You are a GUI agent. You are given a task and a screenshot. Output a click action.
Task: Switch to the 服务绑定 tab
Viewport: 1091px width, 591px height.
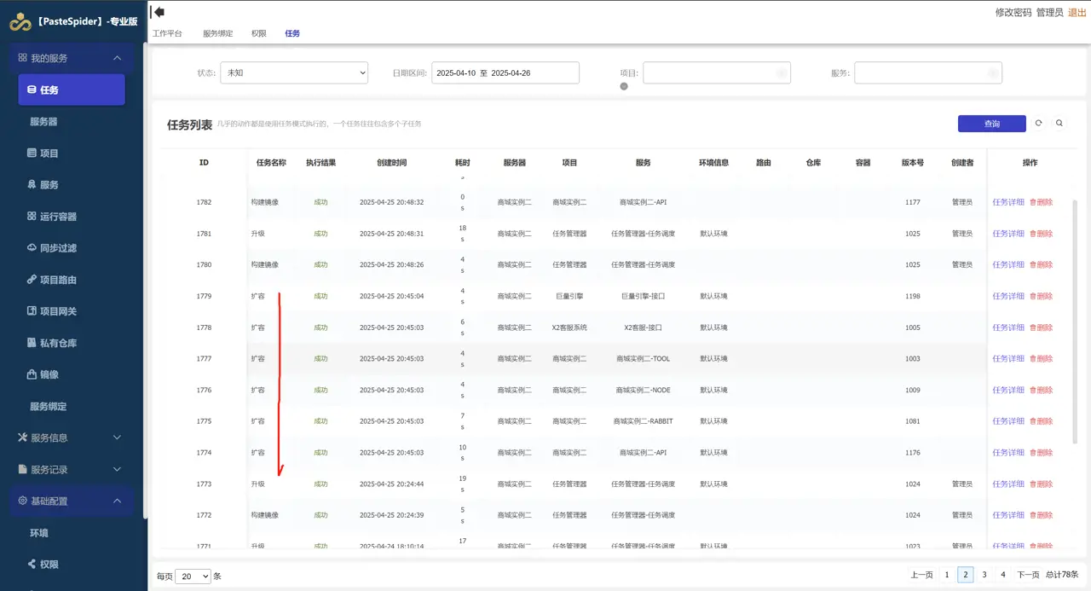[x=218, y=33]
